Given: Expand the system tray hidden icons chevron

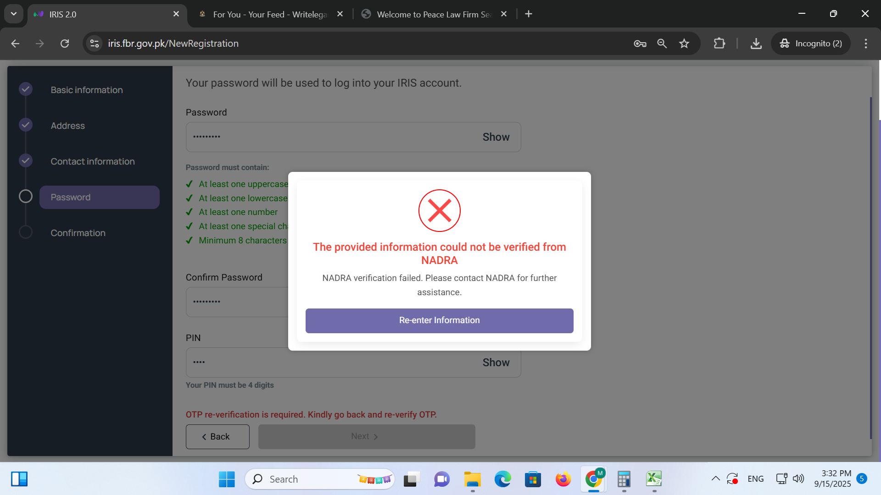Looking at the screenshot, I should (715, 479).
